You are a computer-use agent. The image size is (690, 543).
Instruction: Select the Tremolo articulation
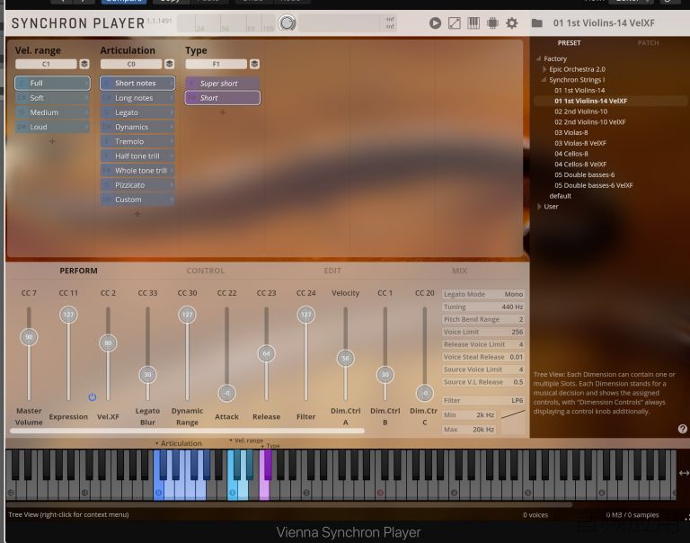[x=137, y=141]
